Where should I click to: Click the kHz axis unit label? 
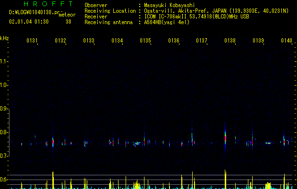pos(4,38)
